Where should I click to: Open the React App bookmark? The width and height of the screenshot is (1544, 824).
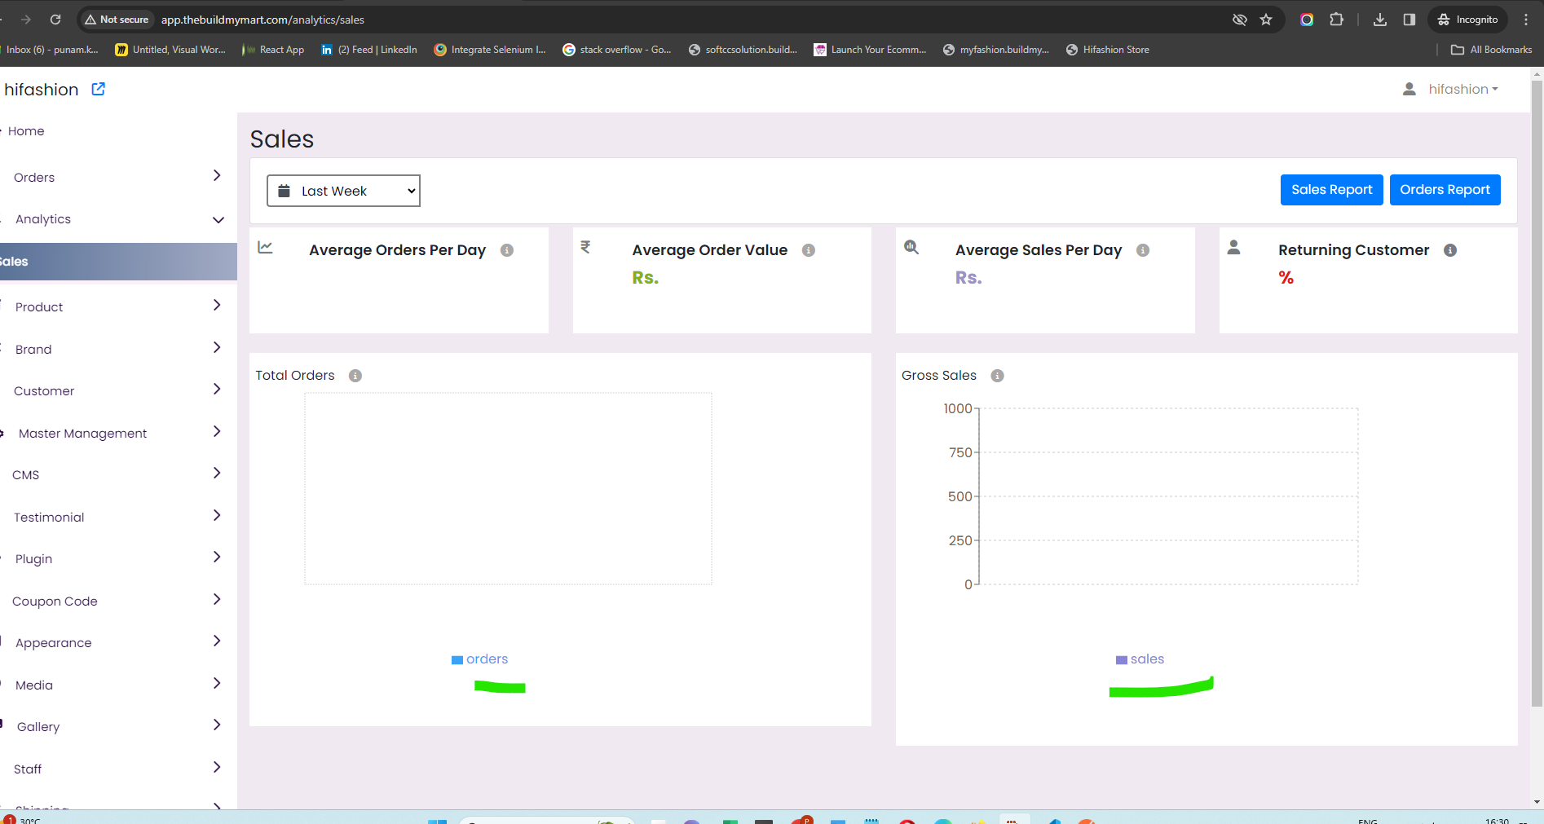(273, 50)
